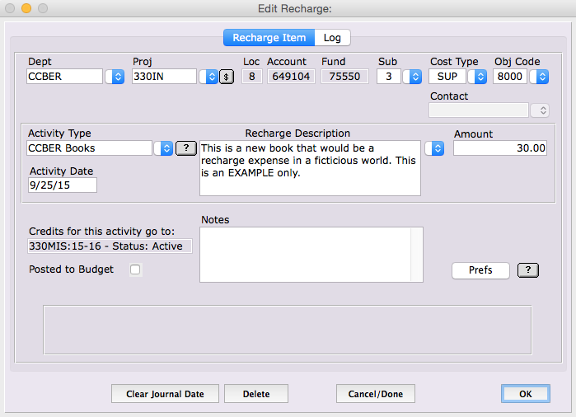Open the Recharge Description dropdown arrow
576x417 pixels.
click(x=436, y=148)
